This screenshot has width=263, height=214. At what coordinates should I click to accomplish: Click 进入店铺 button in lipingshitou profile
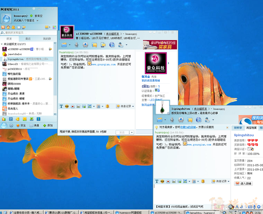click(243, 184)
